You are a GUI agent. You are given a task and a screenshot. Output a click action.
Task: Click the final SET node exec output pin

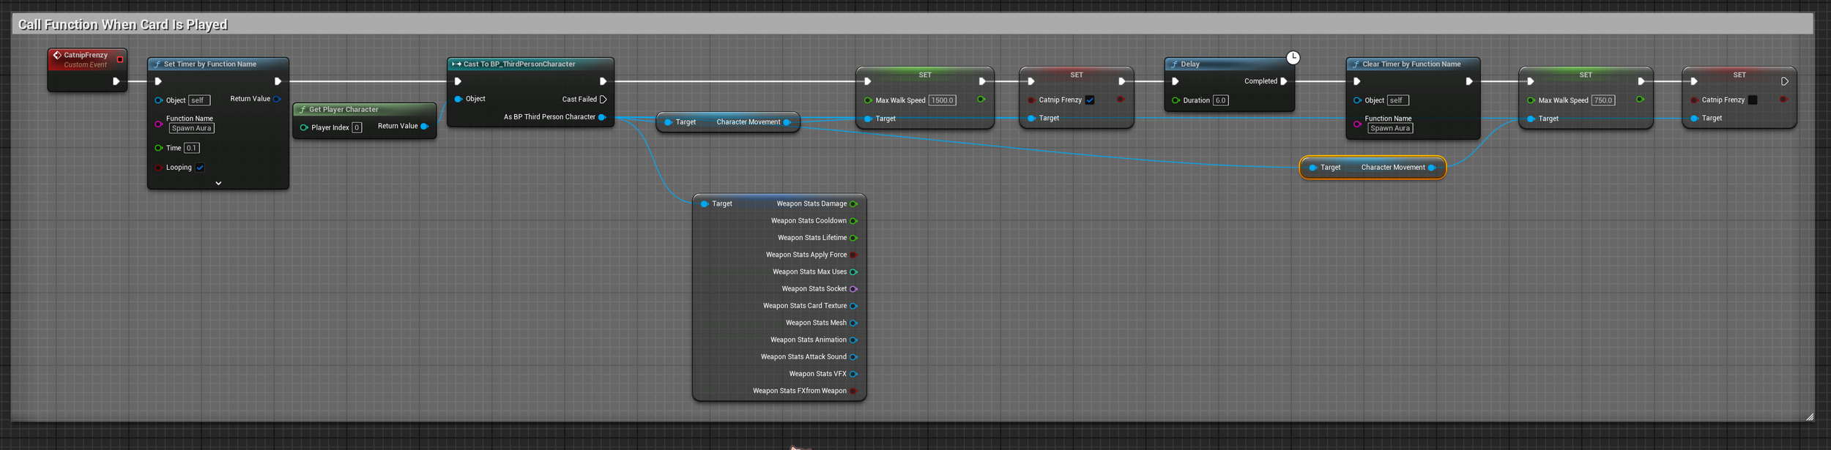point(1785,81)
